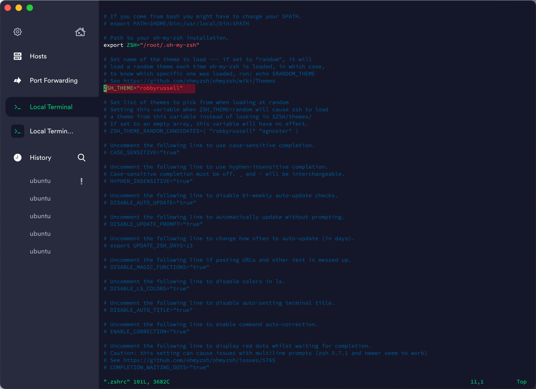This screenshot has width=536, height=389.
Task: Switch to the second Local Termin... tab
Action: [51, 131]
